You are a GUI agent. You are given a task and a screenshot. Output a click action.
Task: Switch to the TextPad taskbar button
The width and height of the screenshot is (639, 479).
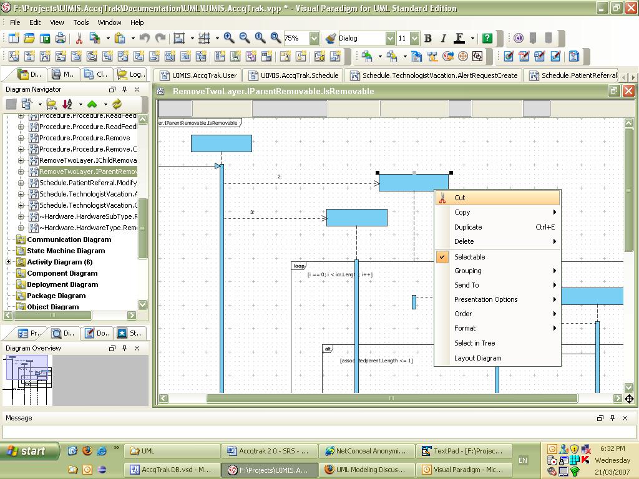(464, 451)
